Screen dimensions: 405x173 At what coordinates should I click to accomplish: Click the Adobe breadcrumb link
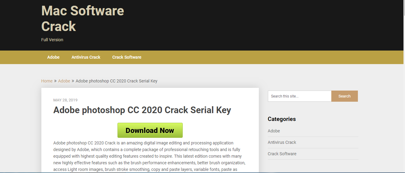[x=64, y=81]
